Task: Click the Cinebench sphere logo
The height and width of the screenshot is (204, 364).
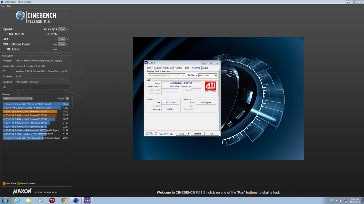Action: [21, 16]
